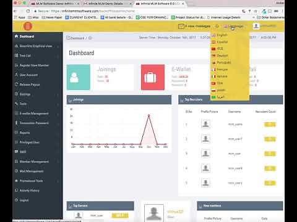Click the Downline Graphical view chart icon
Screen dimensions: 297x222
16,46
